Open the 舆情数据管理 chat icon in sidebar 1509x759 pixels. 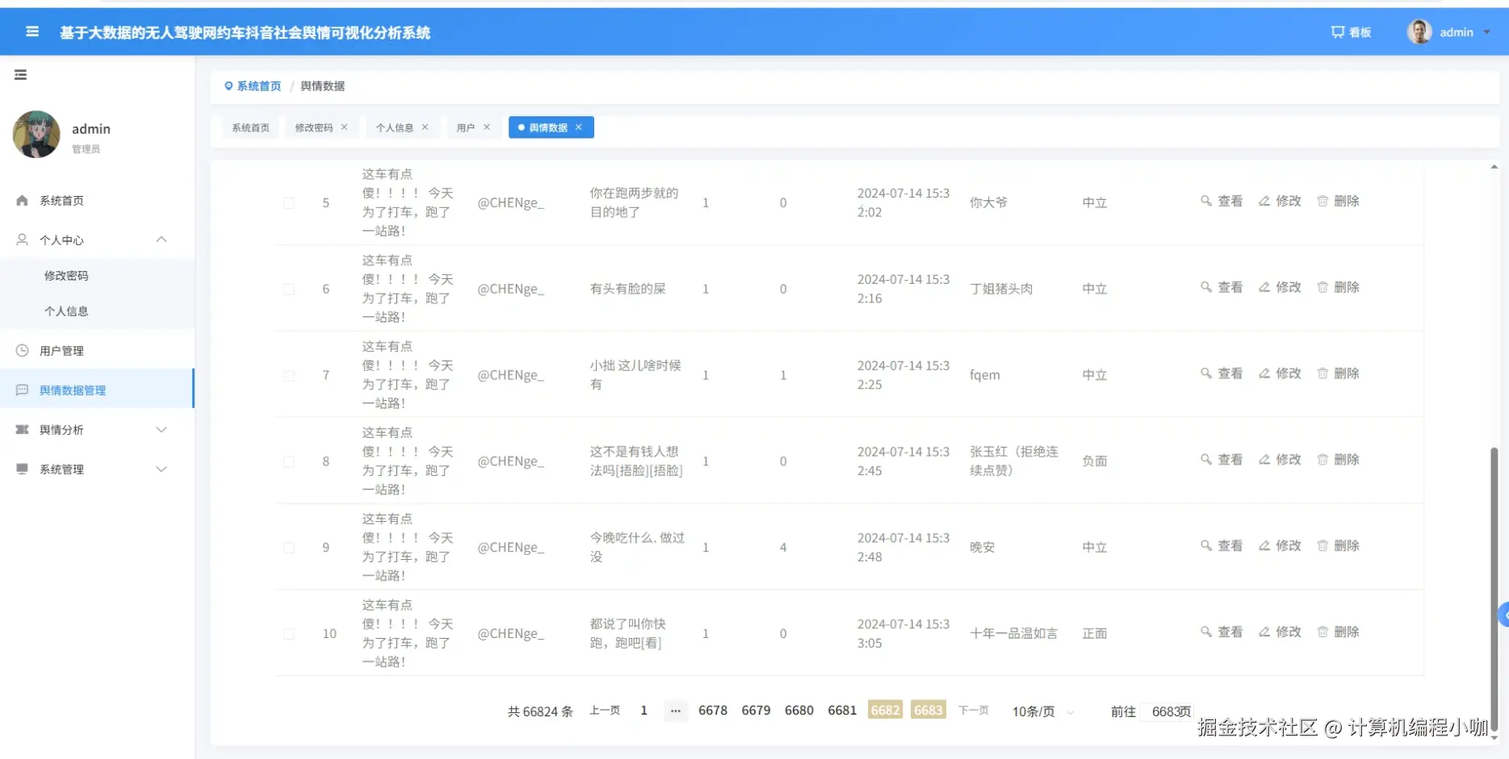[22, 390]
